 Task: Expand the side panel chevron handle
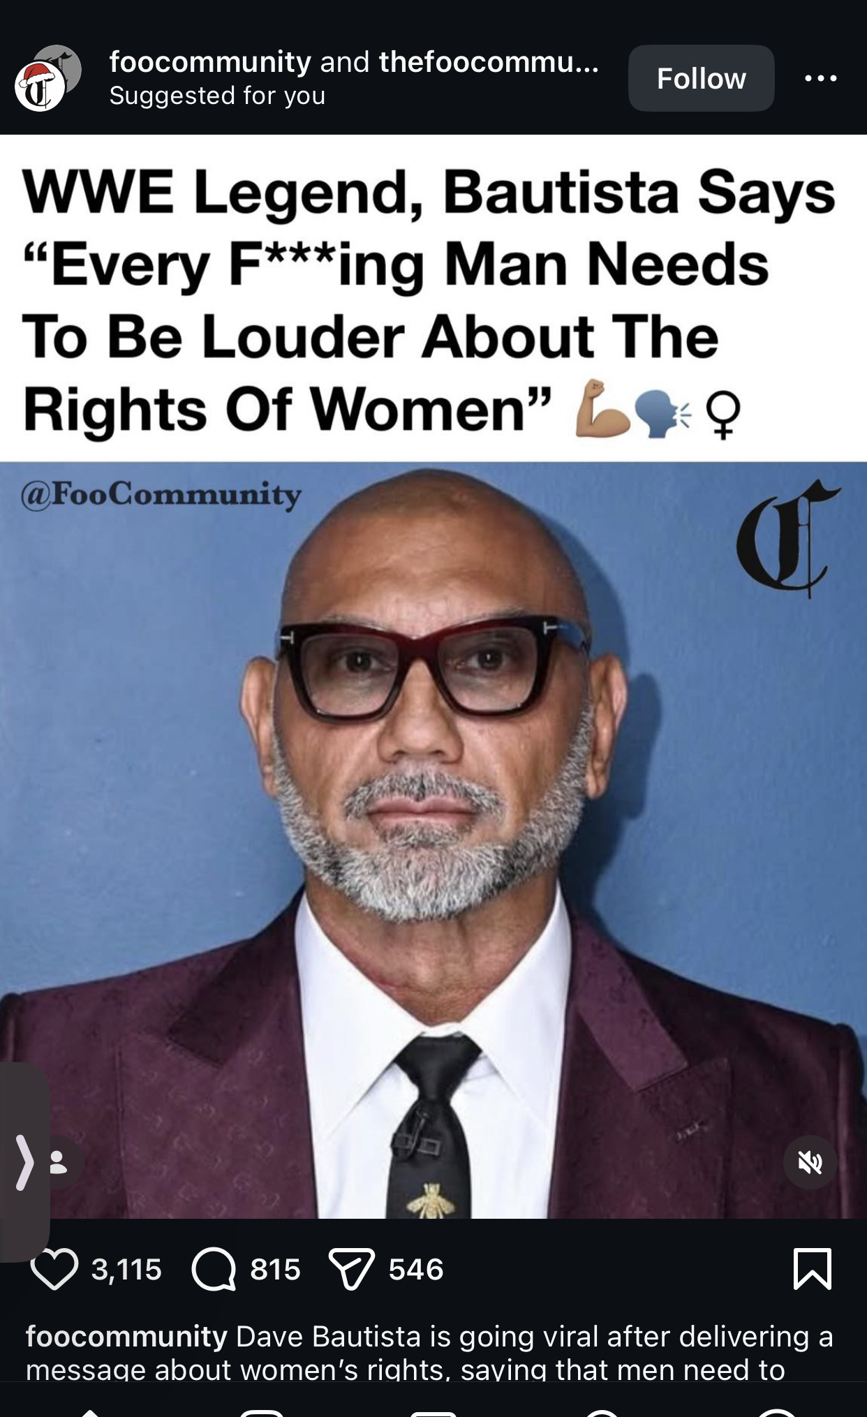pyautogui.click(x=24, y=1162)
